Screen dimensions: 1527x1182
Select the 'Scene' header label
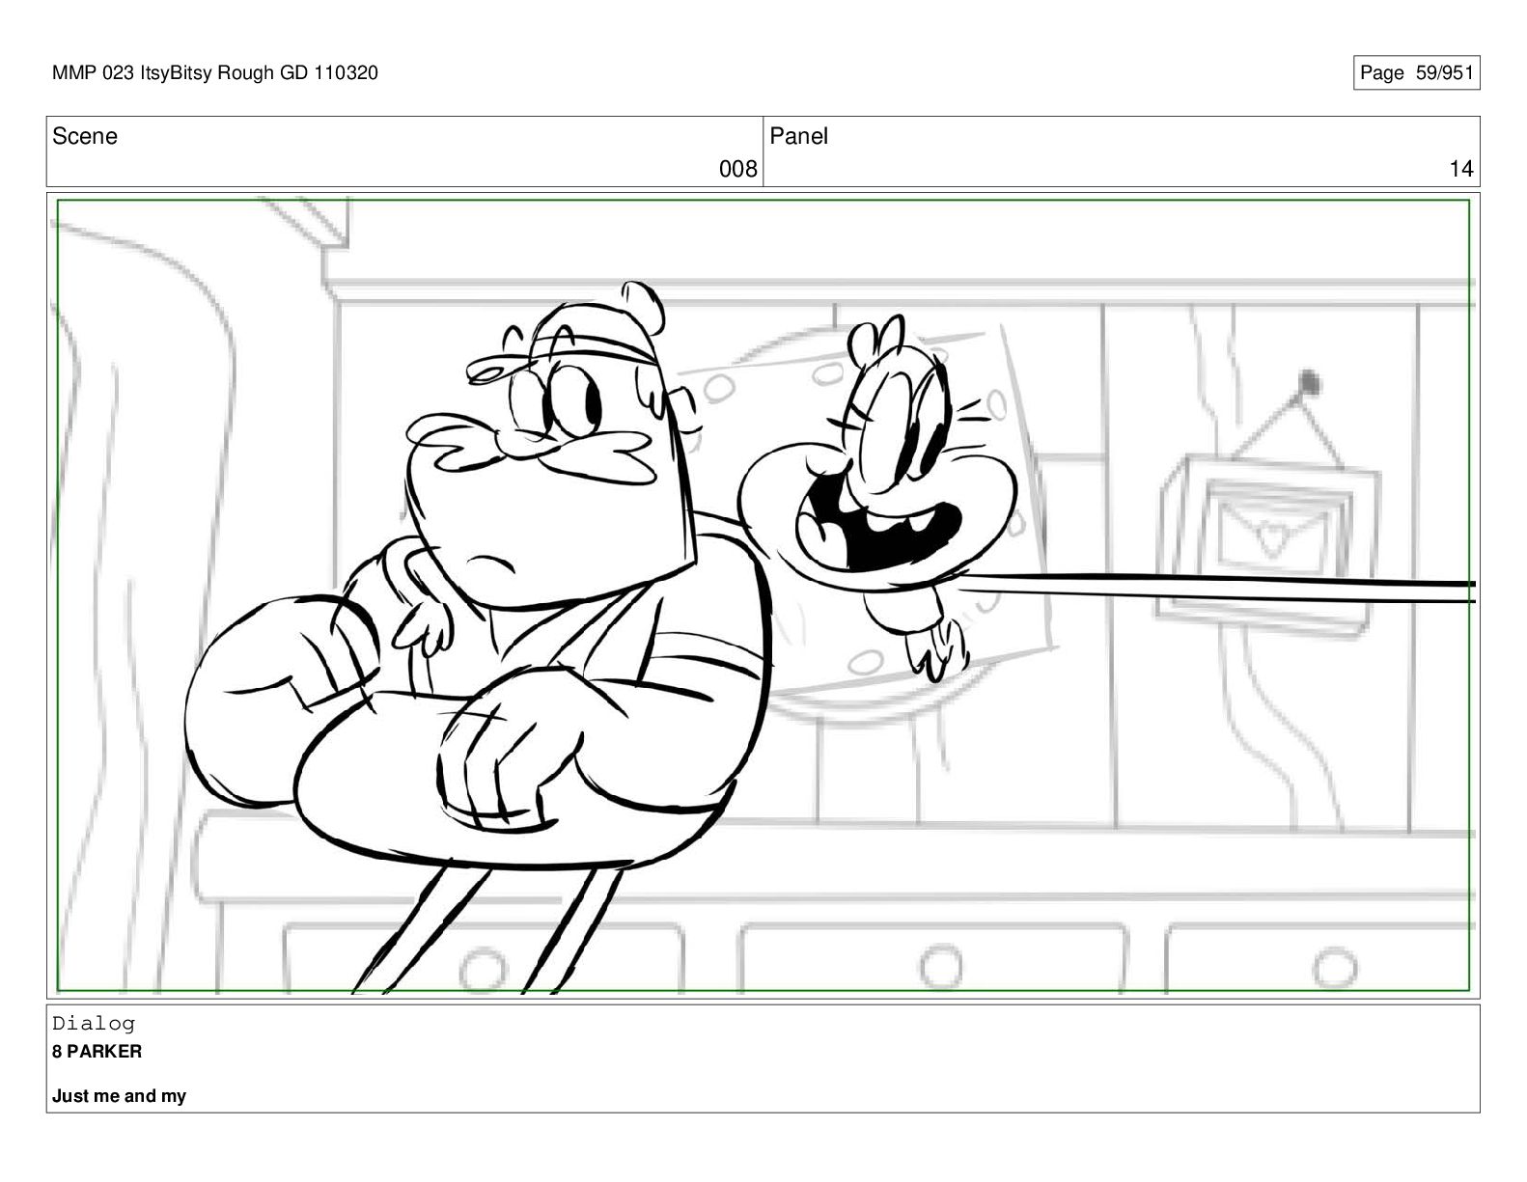coord(85,136)
